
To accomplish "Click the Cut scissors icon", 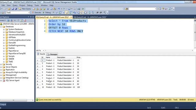I will click(48, 9).
